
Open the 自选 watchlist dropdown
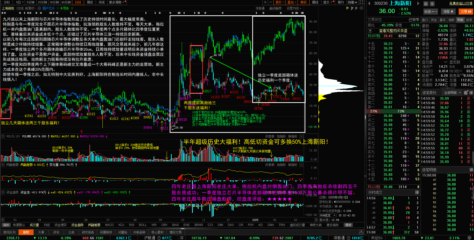pyautogui.click(x=431, y=12)
